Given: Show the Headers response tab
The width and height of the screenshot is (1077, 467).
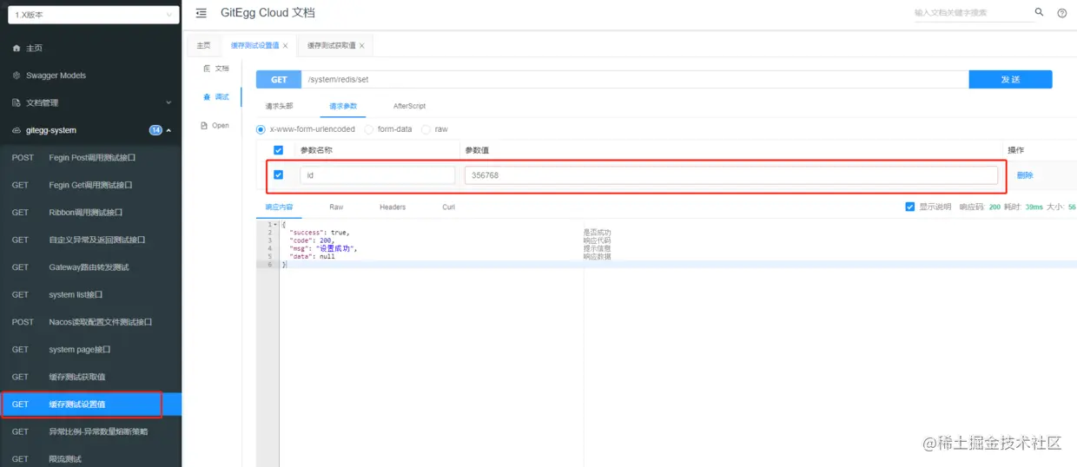Looking at the screenshot, I should (x=393, y=207).
